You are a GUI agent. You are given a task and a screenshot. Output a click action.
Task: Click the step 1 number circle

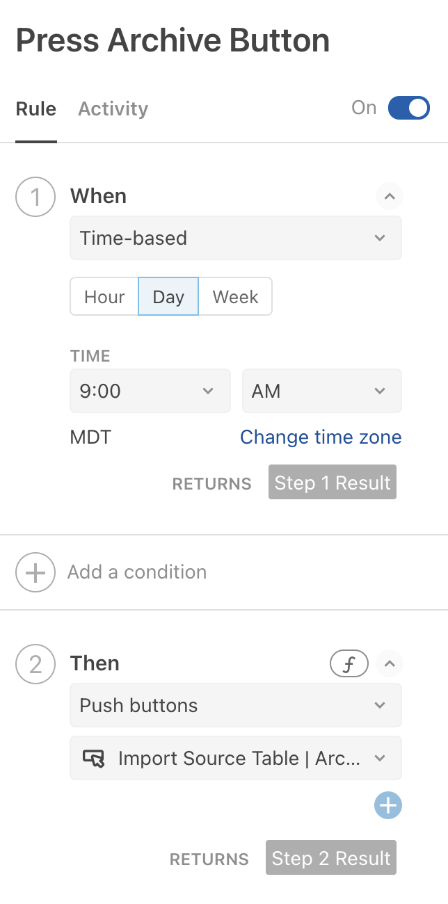(x=35, y=197)
